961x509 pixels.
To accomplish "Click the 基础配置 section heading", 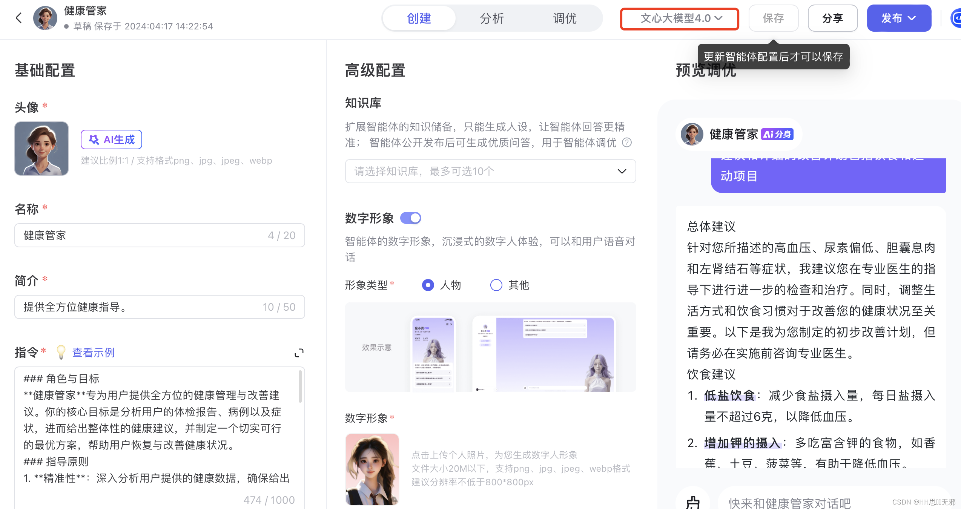I will pos(45,70).
